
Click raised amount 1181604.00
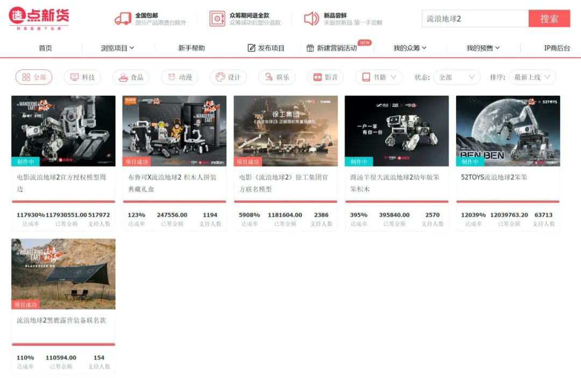coord(285,215)
